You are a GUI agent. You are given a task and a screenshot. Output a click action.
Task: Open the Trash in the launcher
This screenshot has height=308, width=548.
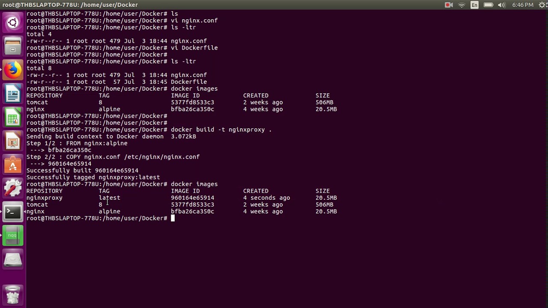[13, 295]
